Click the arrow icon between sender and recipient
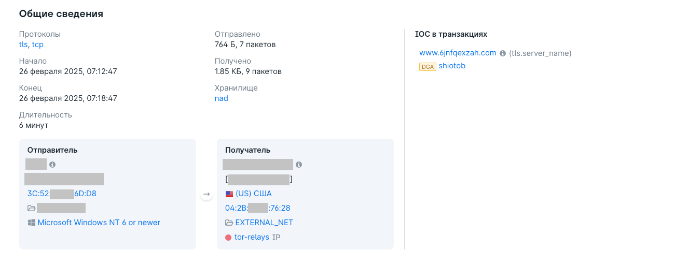The height and width of the screenshot is (265, 675). [x=206, y=194]
